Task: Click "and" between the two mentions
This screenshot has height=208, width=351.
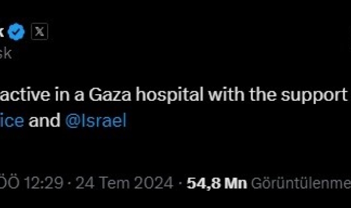Action: [x=44, y=120]
